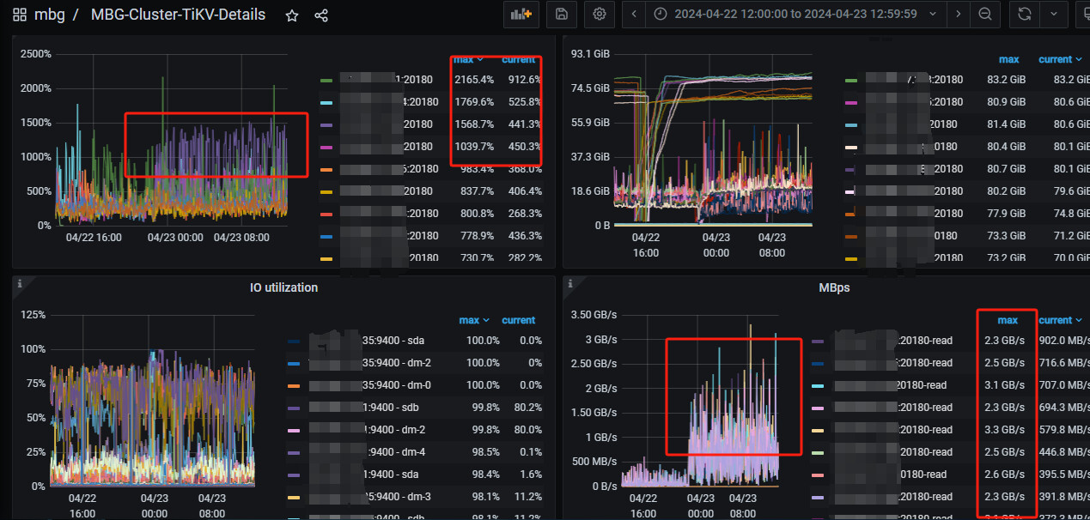Open the time range picker
Viewport: 1090px width, 520px height.
click(x=795, y=14)
